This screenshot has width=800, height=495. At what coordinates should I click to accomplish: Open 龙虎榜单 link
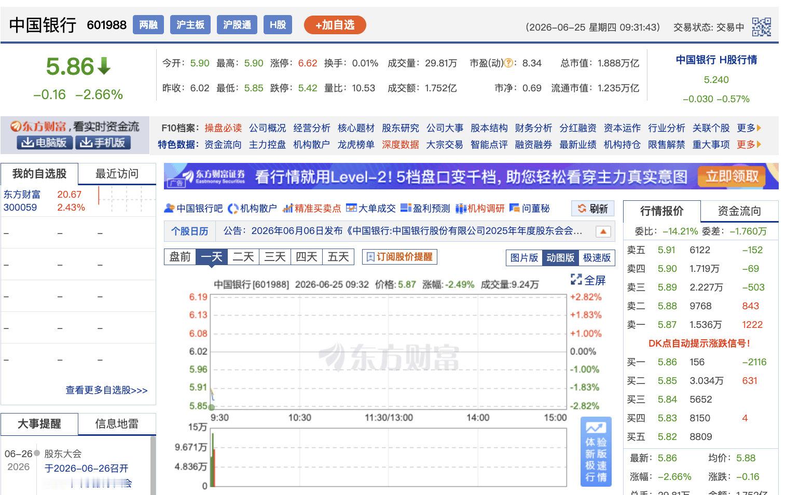pos(356,144)
